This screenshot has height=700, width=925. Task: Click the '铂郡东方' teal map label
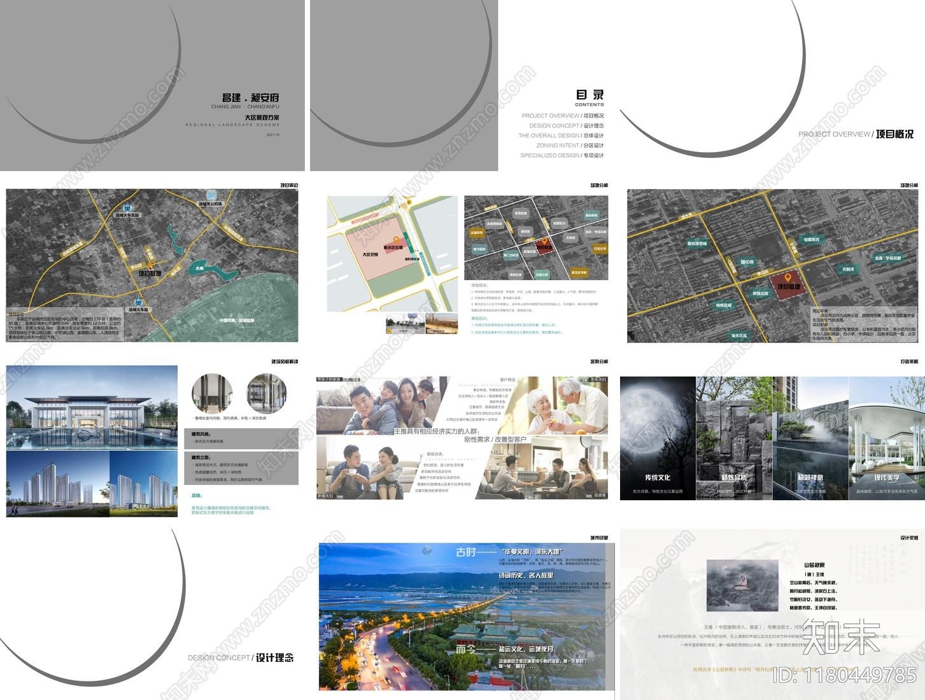(x=812, y=240)
